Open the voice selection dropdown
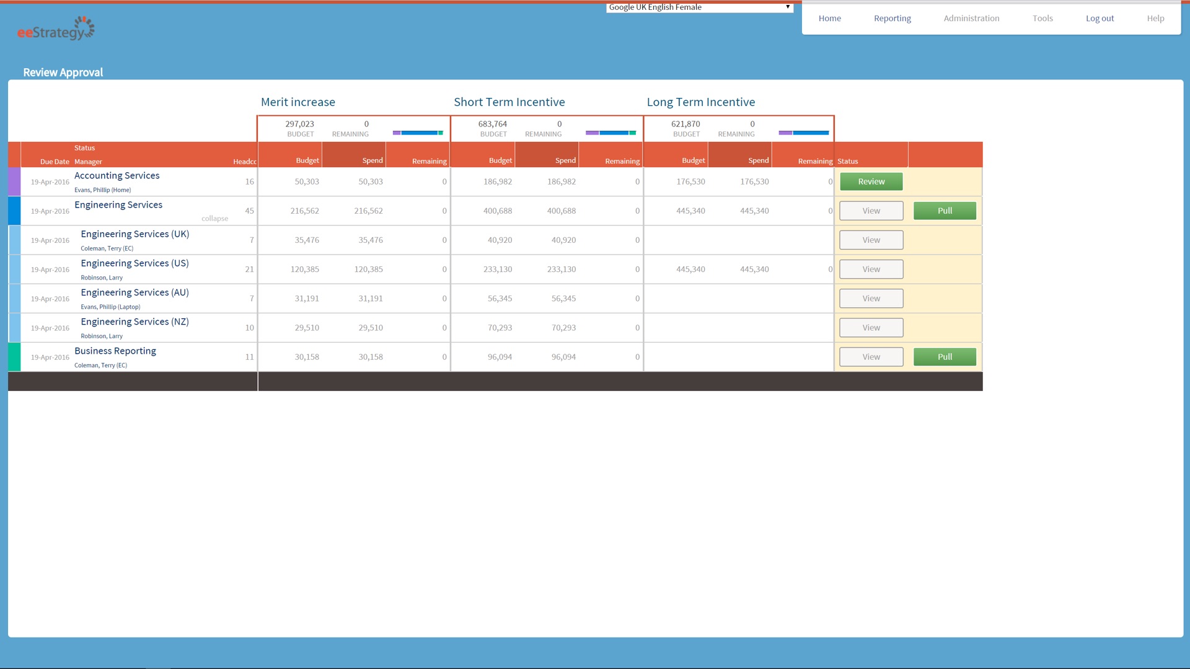This screenshot has height=669, width=1190. point(699,7)
